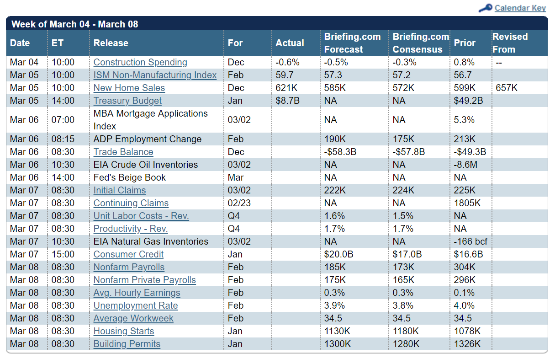555x364 pixels.
Task: Click the 657K Revised From value
Action: pos(507,88)
